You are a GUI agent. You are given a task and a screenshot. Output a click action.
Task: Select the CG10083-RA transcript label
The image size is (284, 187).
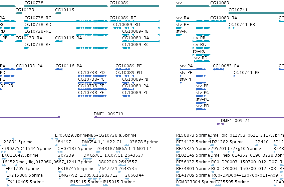coord(224,18)
